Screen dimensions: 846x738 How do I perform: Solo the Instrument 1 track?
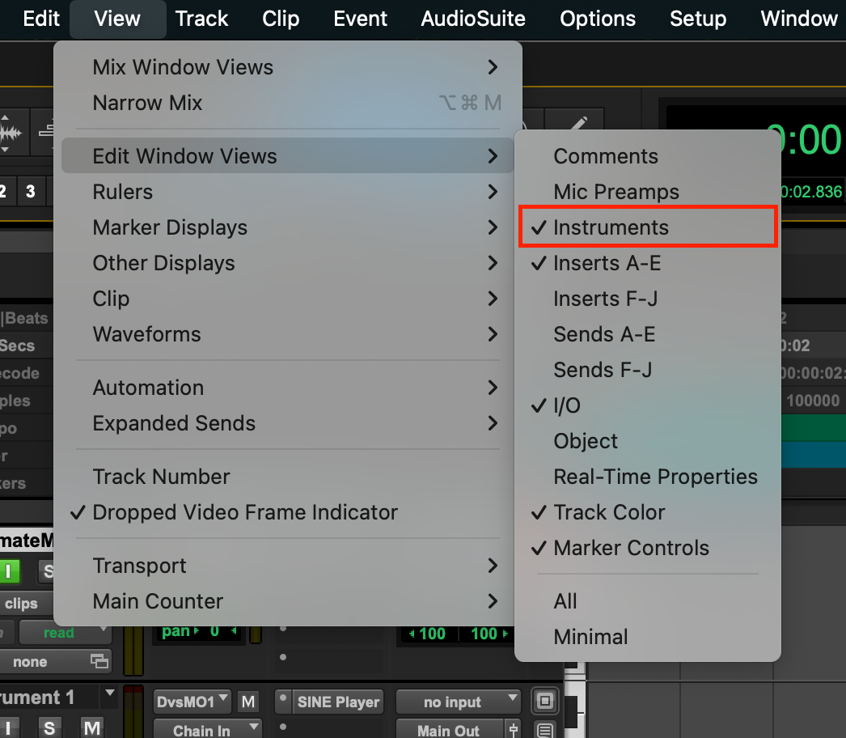[49, 727]
